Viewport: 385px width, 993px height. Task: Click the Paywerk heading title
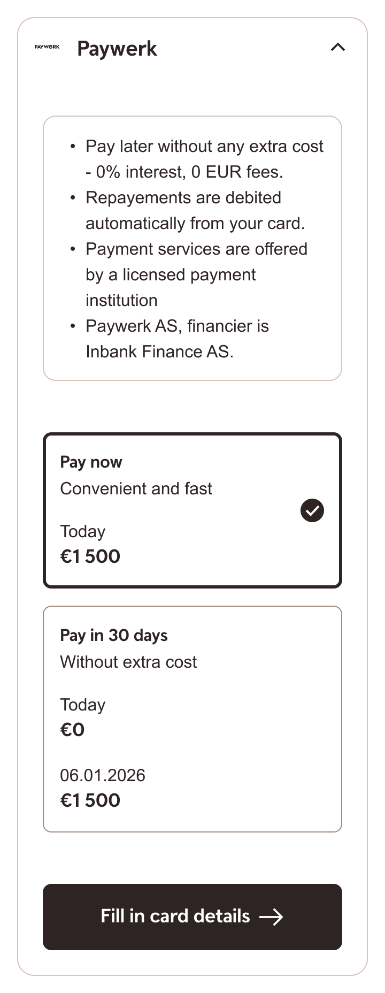117,49
